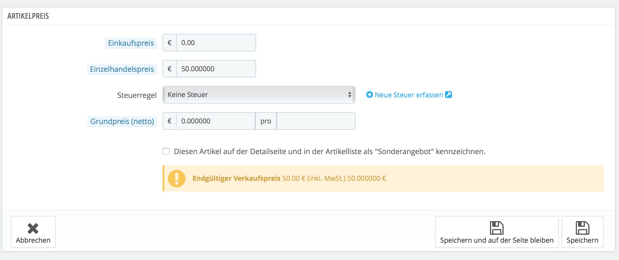Click the Speichern und auf der Seite bleiben label
The image size is (619, 260).
[x=497, y=240]
